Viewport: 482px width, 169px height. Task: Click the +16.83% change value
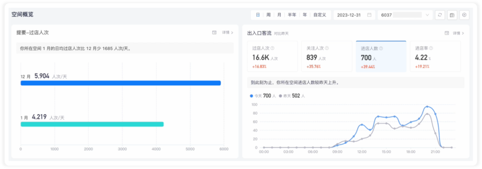(x=259, y=66)
